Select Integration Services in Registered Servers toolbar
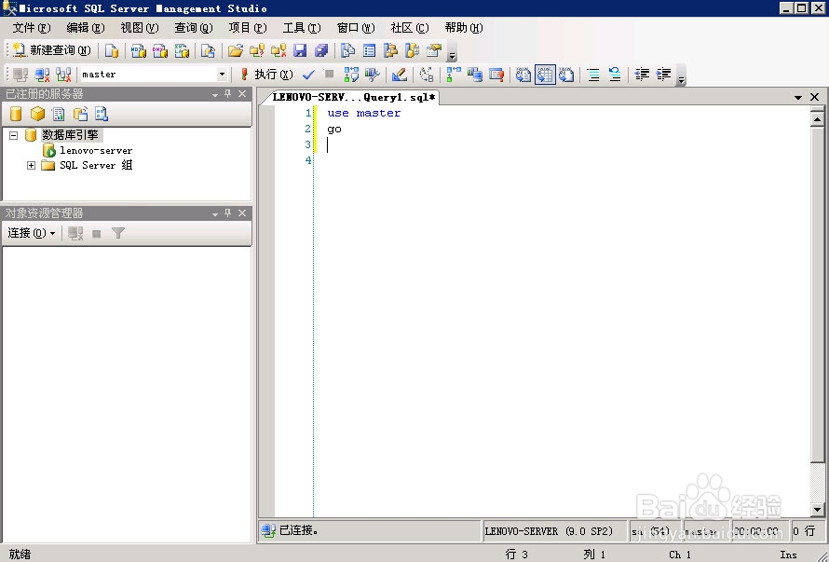 (102, 114)
